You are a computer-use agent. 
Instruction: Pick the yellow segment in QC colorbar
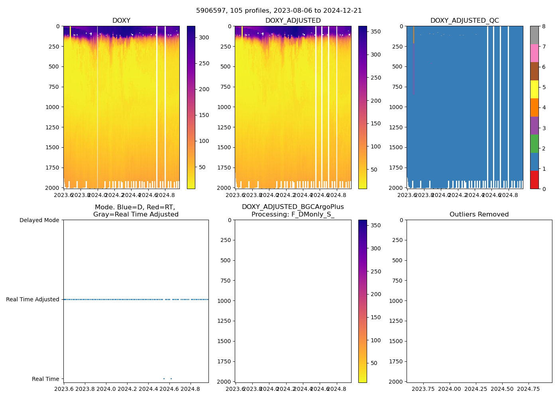[x=534, y=89]
